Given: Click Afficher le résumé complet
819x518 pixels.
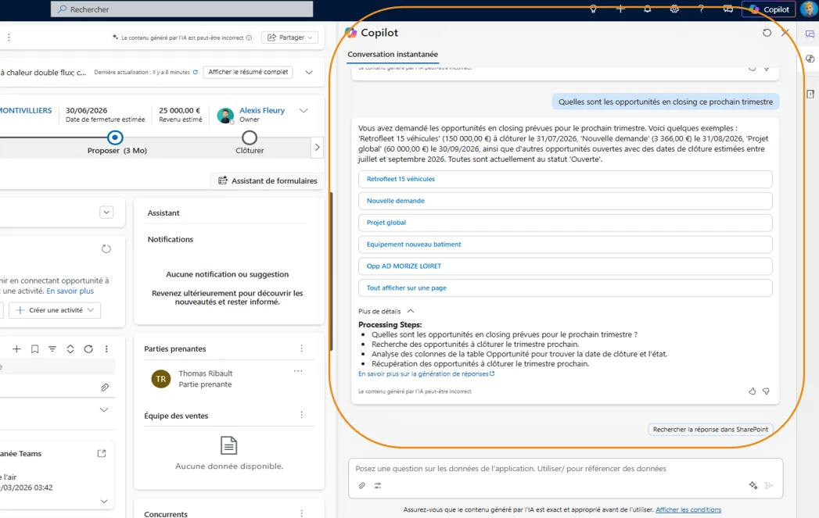Looking at the screenshot, I should point(248,72).
